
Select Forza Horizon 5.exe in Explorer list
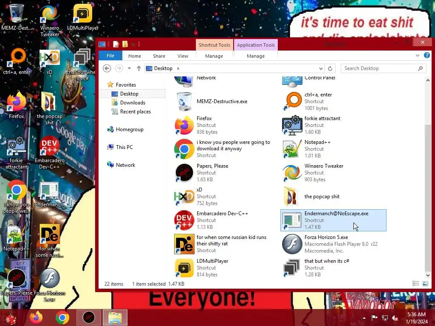coord(333,244)
